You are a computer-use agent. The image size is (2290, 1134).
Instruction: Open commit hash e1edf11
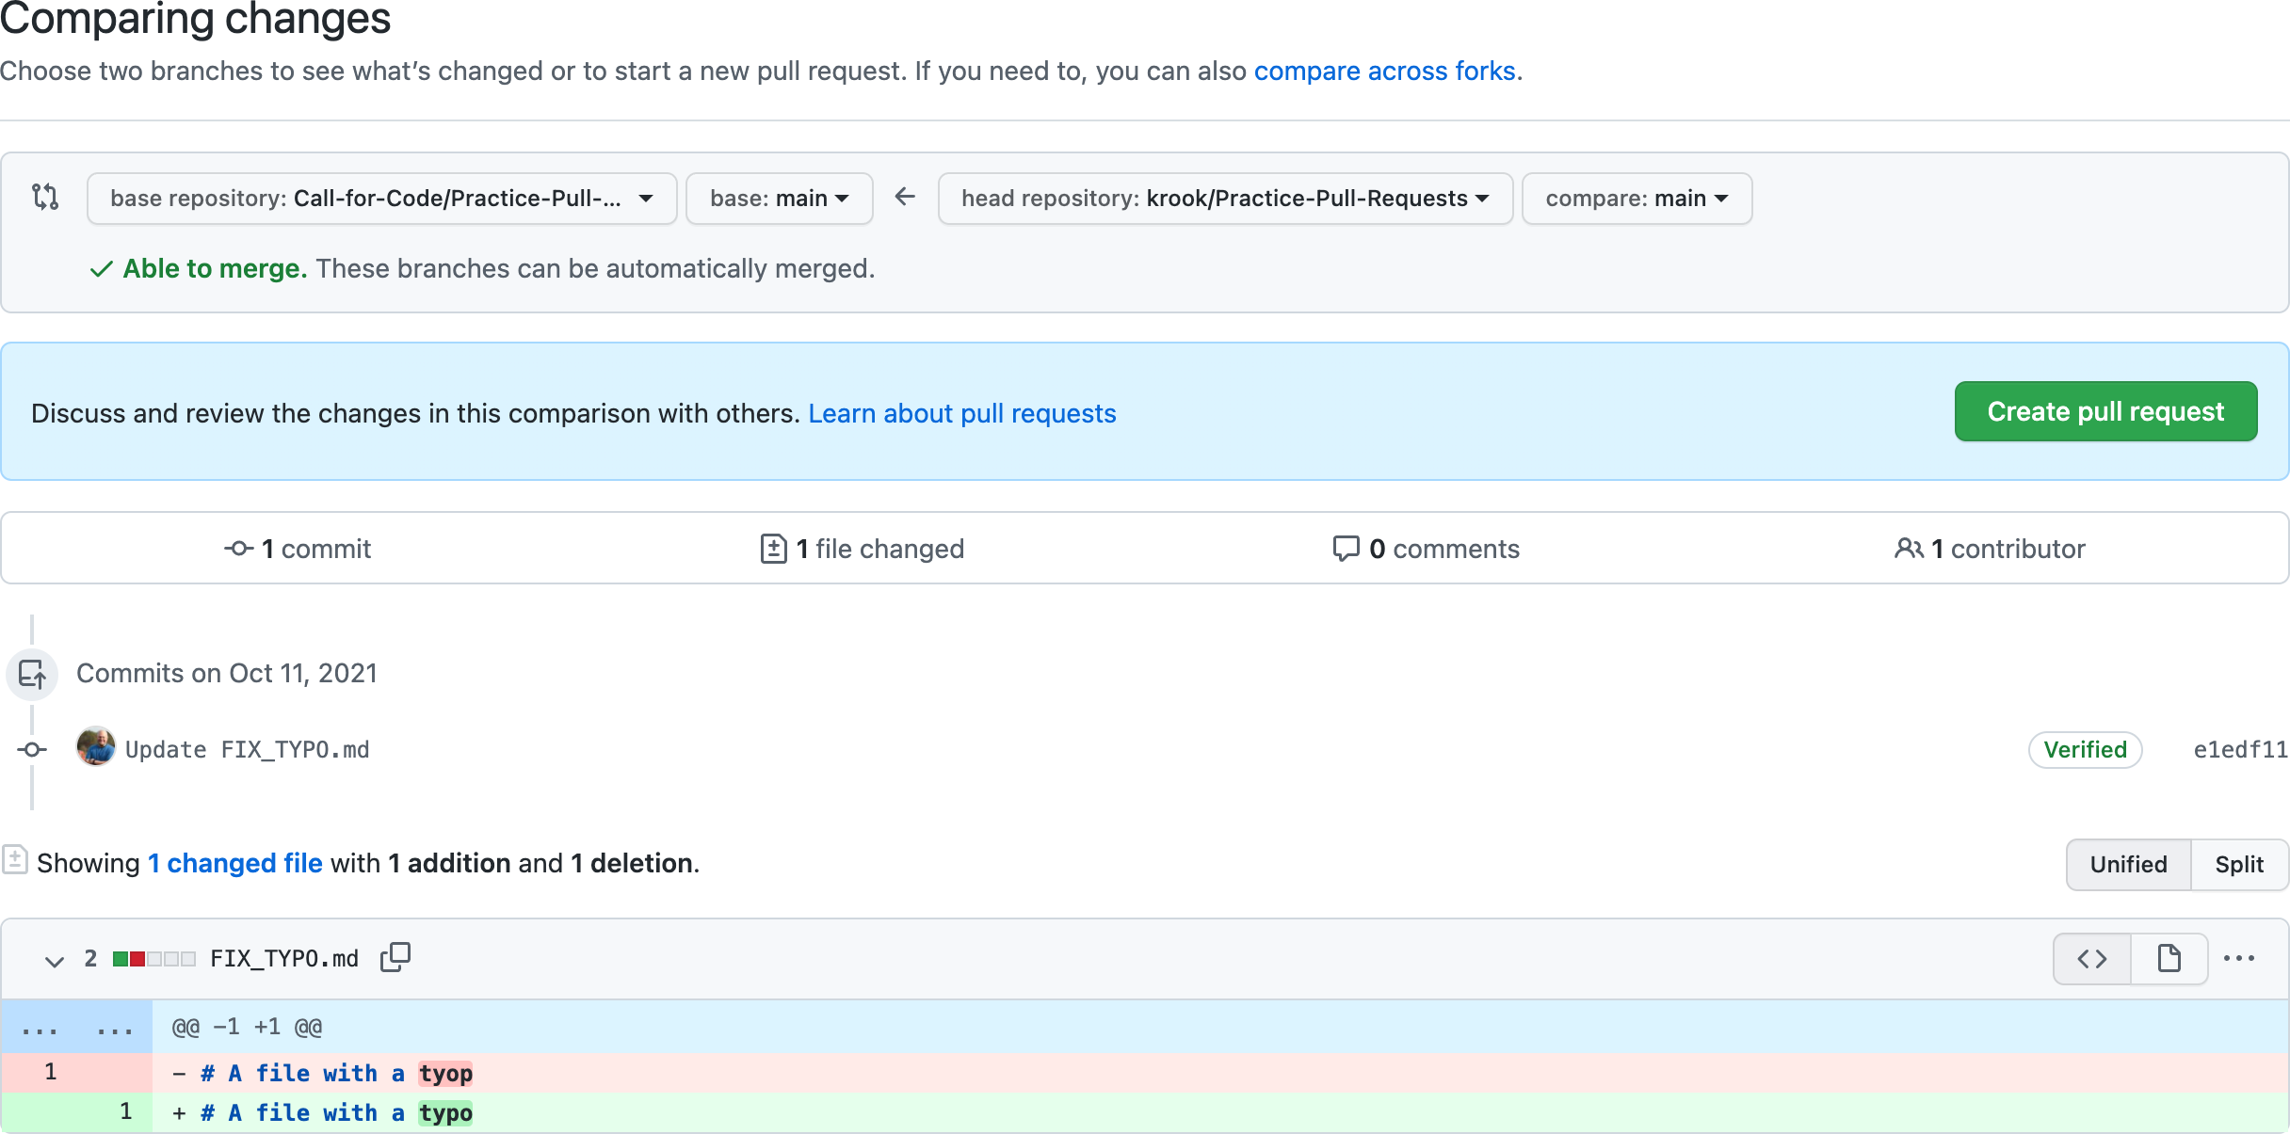coord(2239,750)
